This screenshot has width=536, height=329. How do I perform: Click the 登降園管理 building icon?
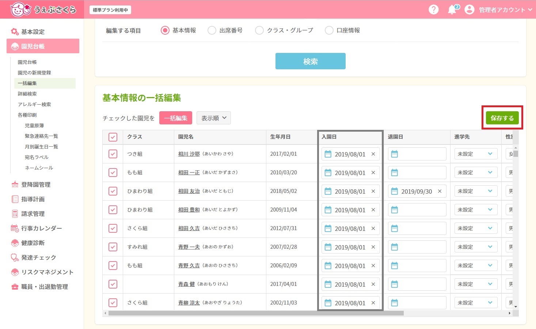point(15,185)
